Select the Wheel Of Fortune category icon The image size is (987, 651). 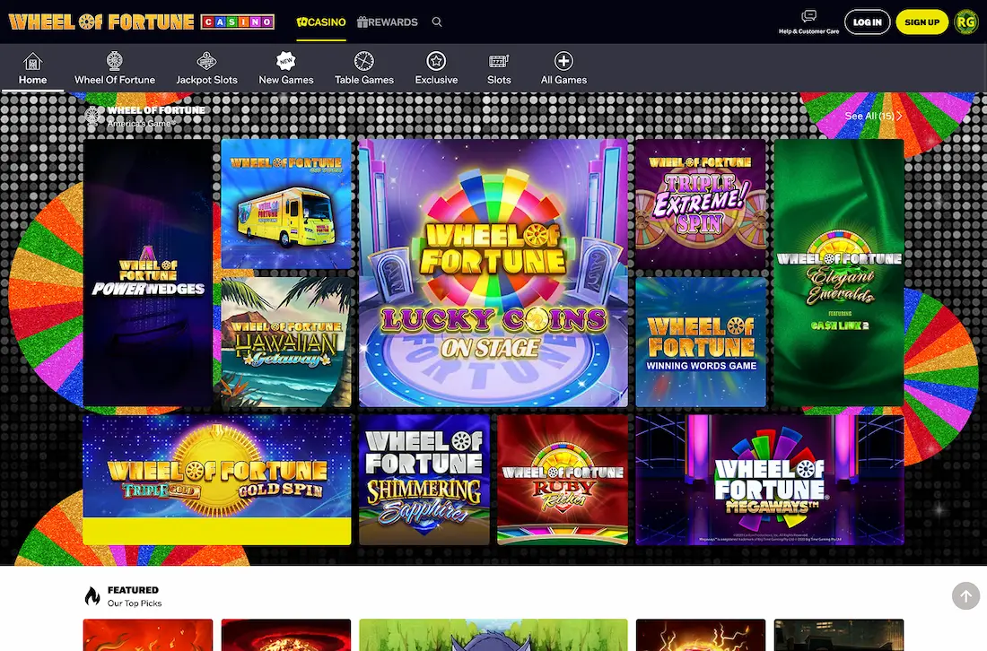point(114,66)
